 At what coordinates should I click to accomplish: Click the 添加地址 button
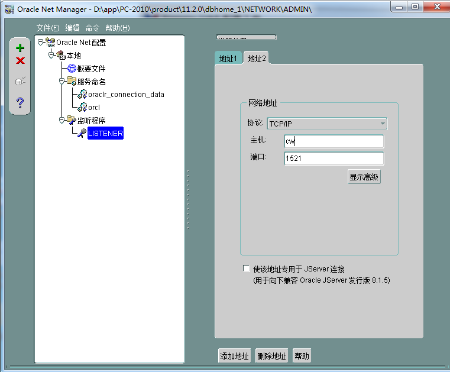(235, 356)
